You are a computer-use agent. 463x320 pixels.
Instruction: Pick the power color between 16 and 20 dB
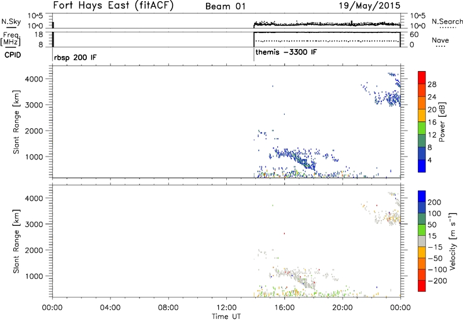422,115
